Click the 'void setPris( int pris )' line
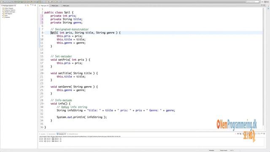Viewport: 270px width, 152px height. [70, 60]
